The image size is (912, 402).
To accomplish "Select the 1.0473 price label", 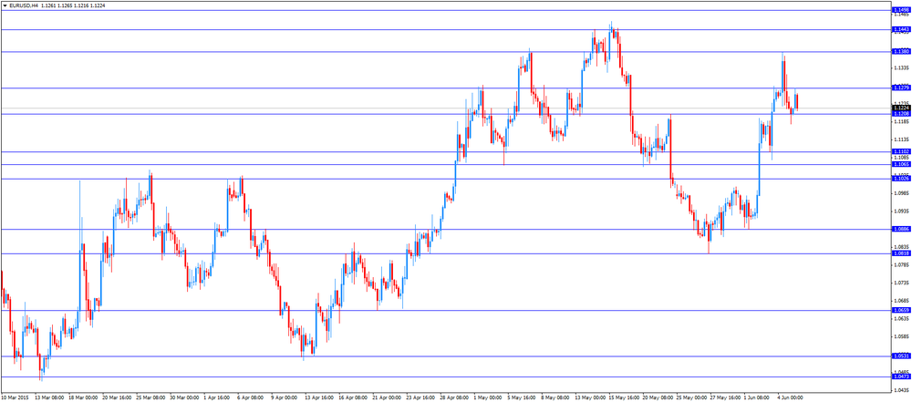I will (x=900, y=377).
